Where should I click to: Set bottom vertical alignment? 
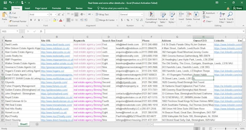click(76, 14)
